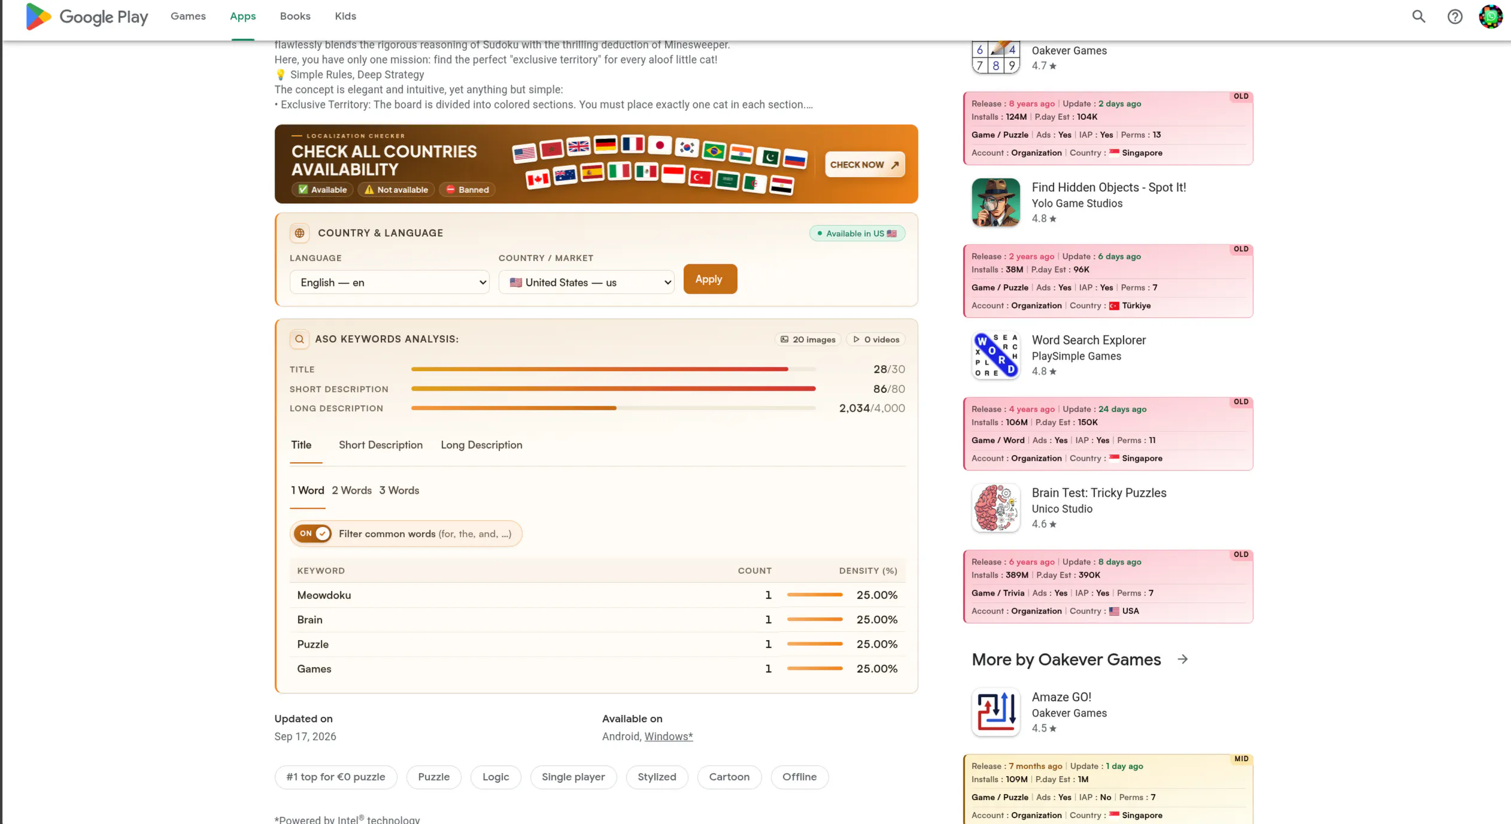1511x824 pixels.
Task: Click the Puzzle keyword row
Action: click(597, 644)
